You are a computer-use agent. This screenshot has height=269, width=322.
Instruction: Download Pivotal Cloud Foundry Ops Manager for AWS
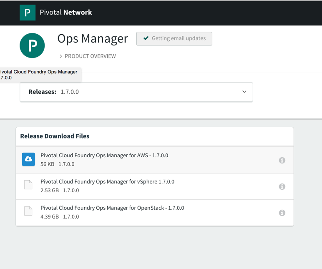coord(104,155)
